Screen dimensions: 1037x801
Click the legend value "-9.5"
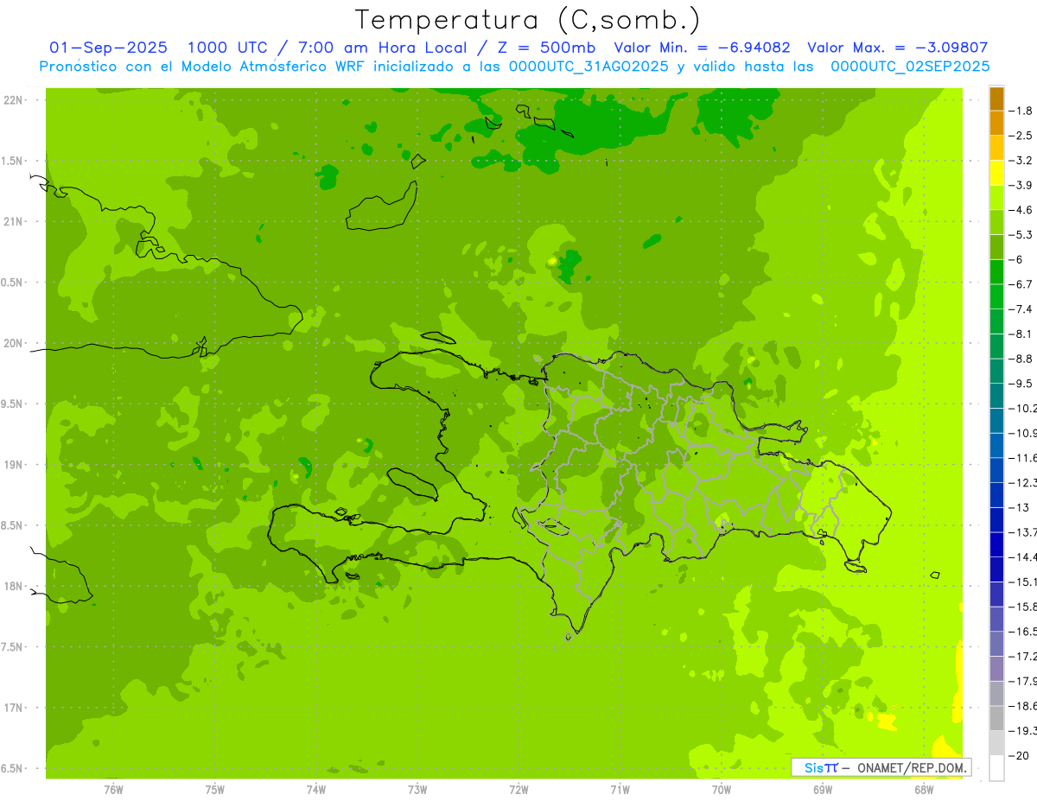point(1022,383)
